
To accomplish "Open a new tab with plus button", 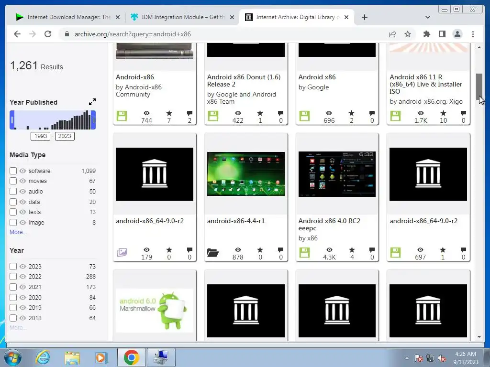I will (x=364, y=17).
